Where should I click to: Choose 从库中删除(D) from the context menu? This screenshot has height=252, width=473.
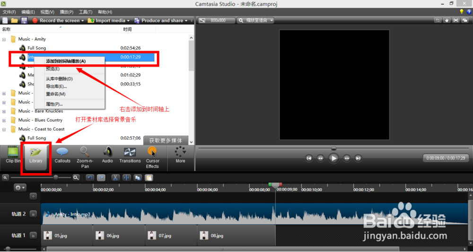[70, 79]
